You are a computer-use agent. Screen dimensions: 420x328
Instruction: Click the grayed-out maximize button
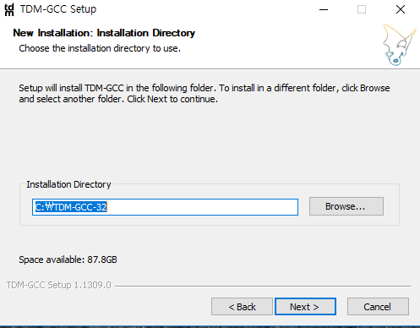pos(362,9)
